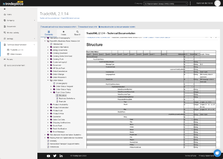Click the Order Placement book icon
Screen dimensions: 223x159
(51, 77)
